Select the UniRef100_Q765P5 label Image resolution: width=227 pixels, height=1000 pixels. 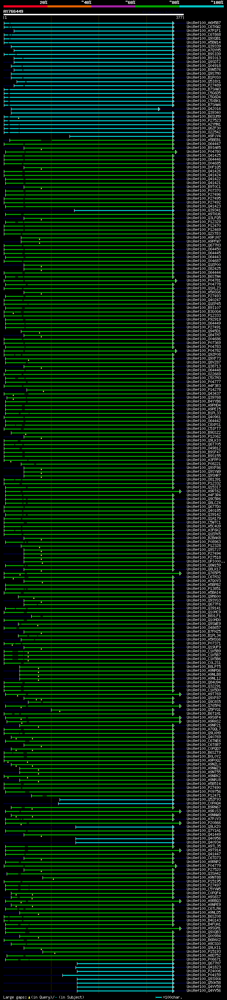click(x=204, y=573)
